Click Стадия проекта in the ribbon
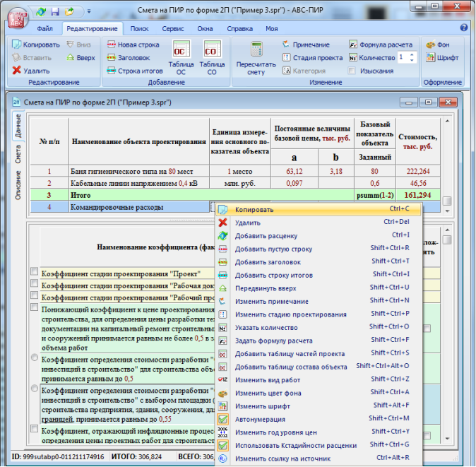476x467 pixels. pyautogui.click(x=312, y=58)
